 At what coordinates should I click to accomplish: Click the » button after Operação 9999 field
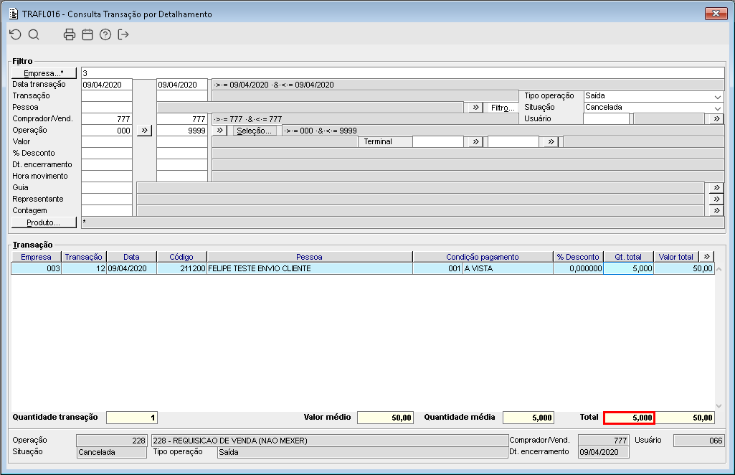(x=220, y=131)
